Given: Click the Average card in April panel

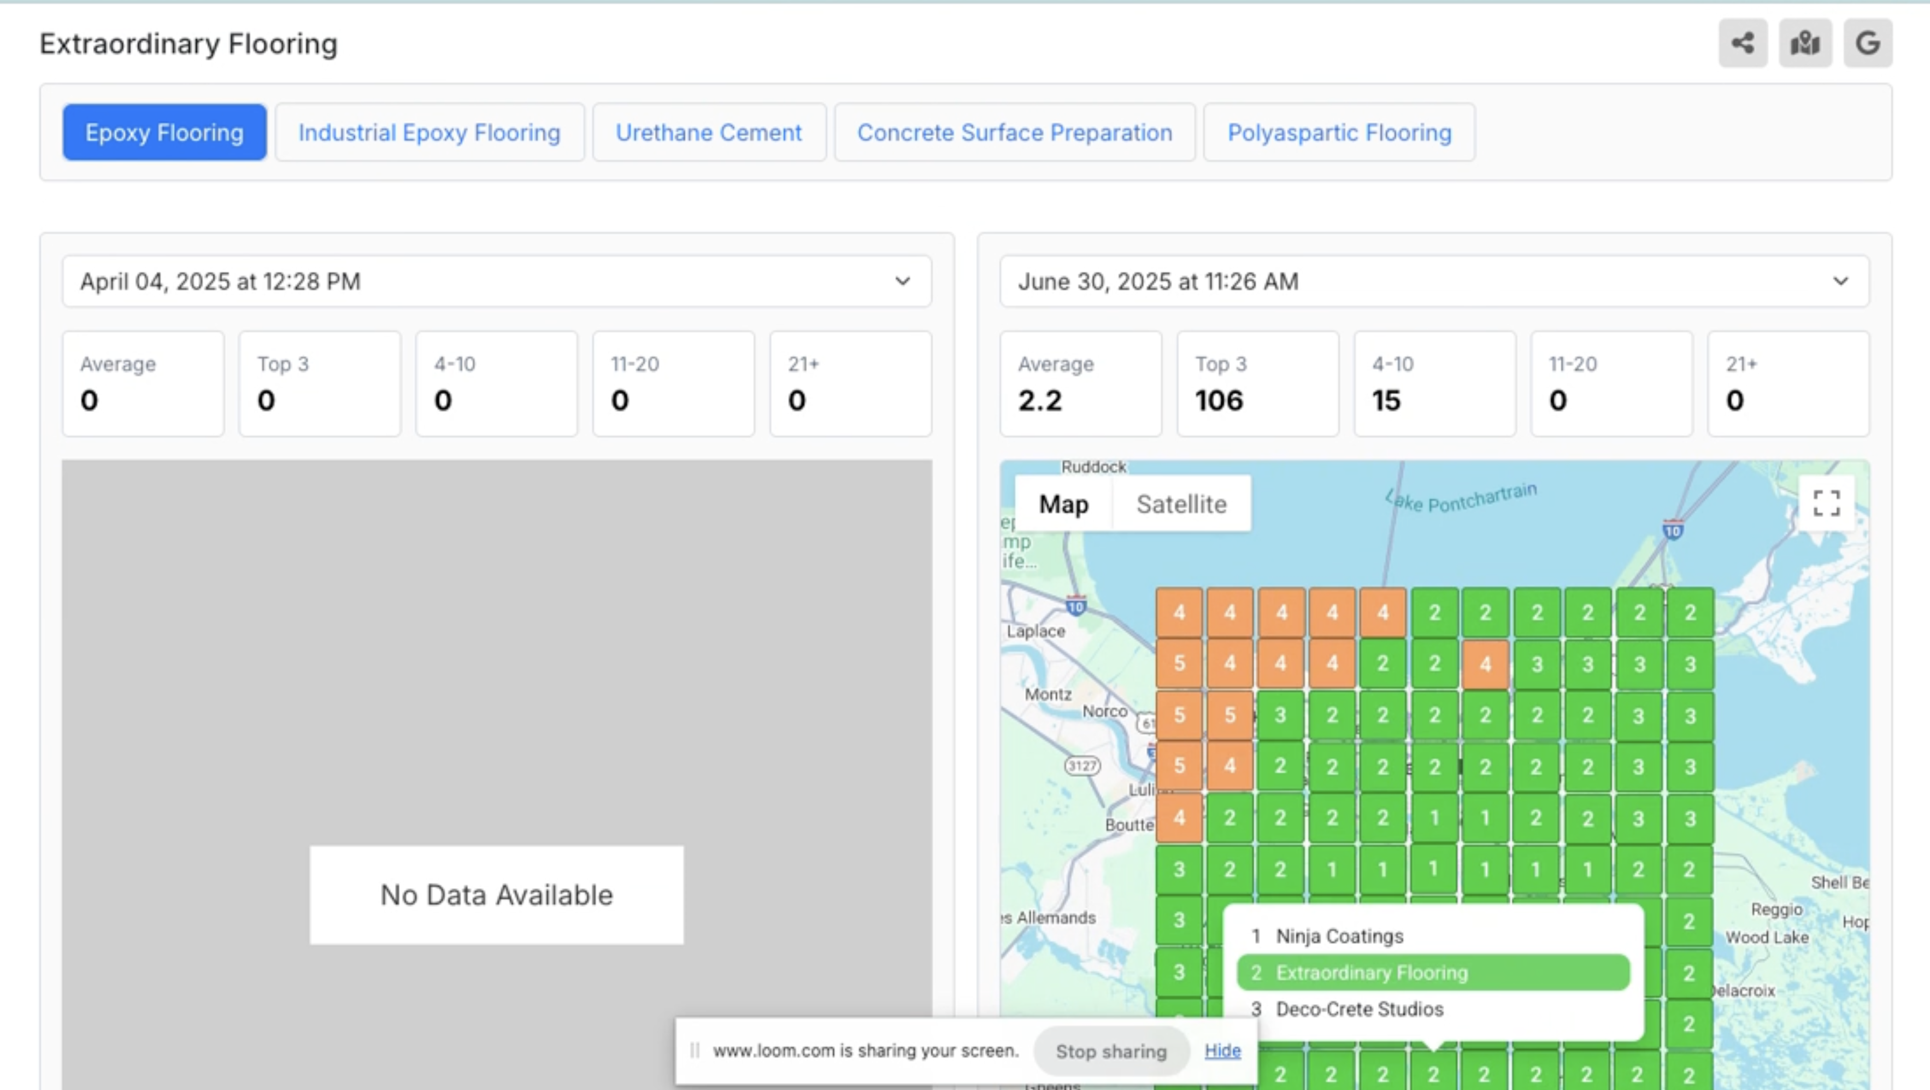Looking at the screenshot, I should click(x=143, y=384).
